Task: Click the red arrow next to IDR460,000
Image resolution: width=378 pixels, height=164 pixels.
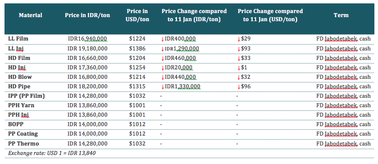Action: click(163, 58)
